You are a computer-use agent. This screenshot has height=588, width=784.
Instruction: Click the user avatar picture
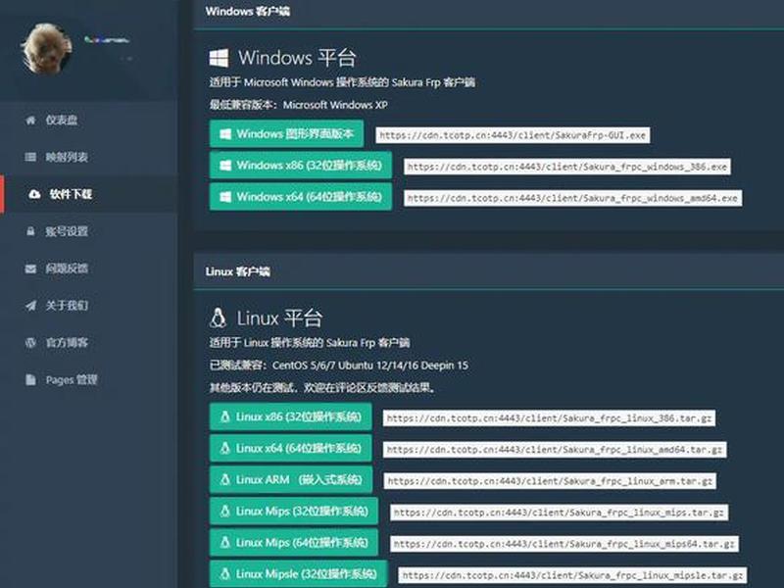point(46,49)
